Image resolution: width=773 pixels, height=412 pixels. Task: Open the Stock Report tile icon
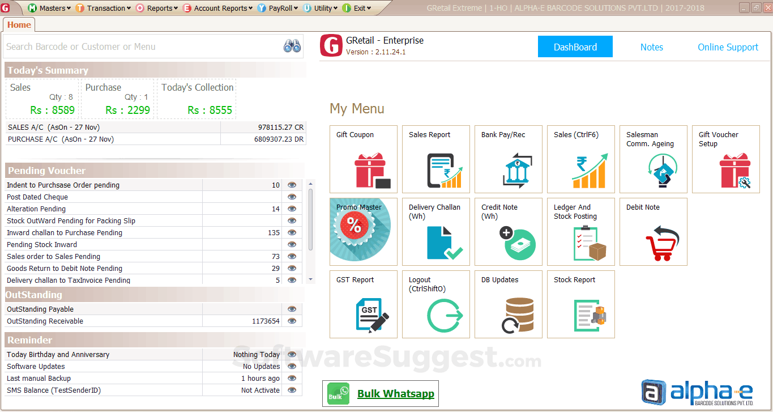(590, 315)
